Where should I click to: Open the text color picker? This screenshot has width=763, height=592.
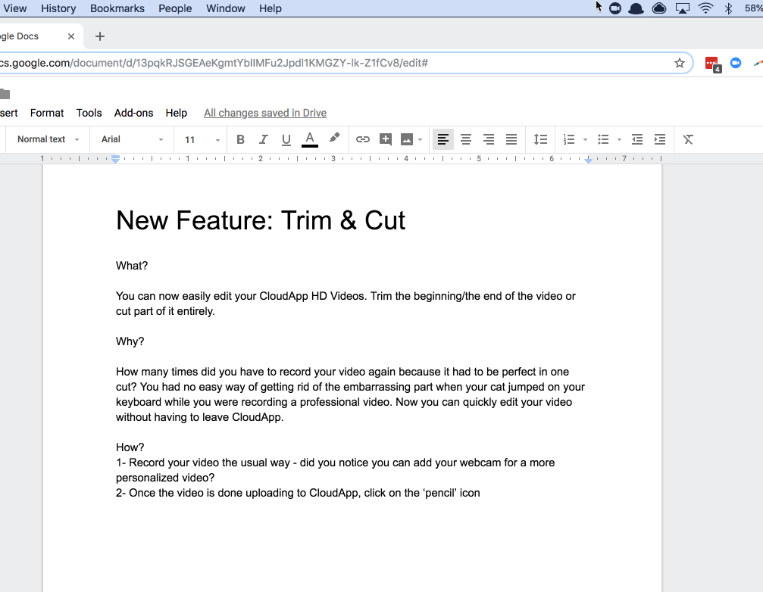309,139
